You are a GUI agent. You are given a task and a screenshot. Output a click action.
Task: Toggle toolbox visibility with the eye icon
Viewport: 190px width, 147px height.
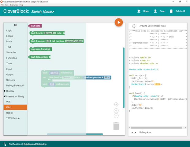click(15, 25)
